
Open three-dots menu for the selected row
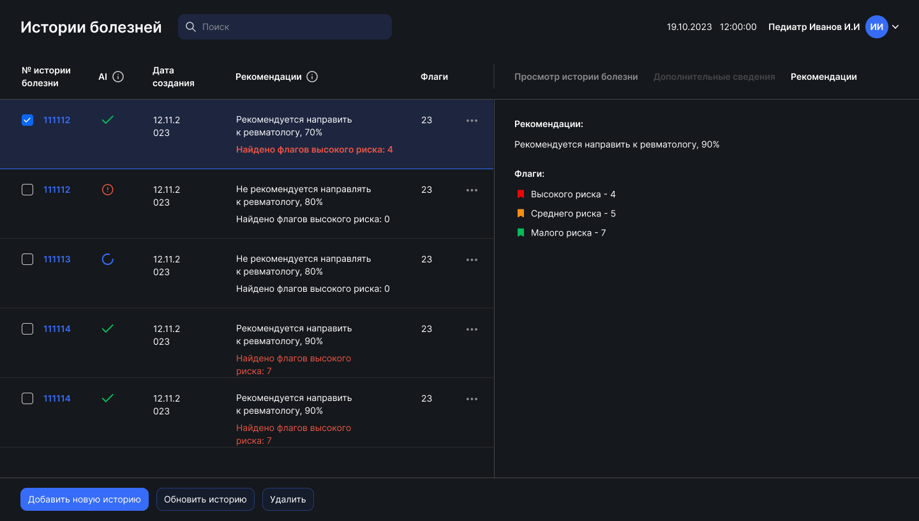[472, 121]
